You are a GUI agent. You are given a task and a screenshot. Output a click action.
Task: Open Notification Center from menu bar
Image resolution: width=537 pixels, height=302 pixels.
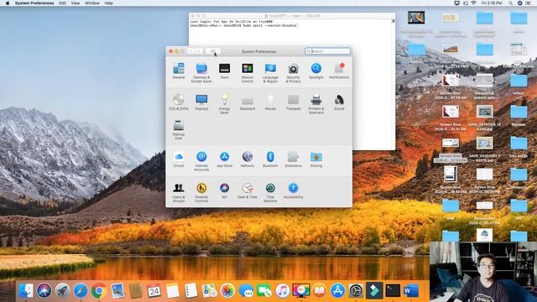[528, 3]
